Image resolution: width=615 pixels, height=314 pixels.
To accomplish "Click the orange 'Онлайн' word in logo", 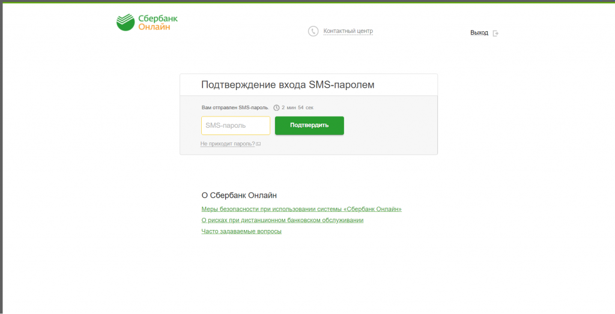I will tap(154, 27).
